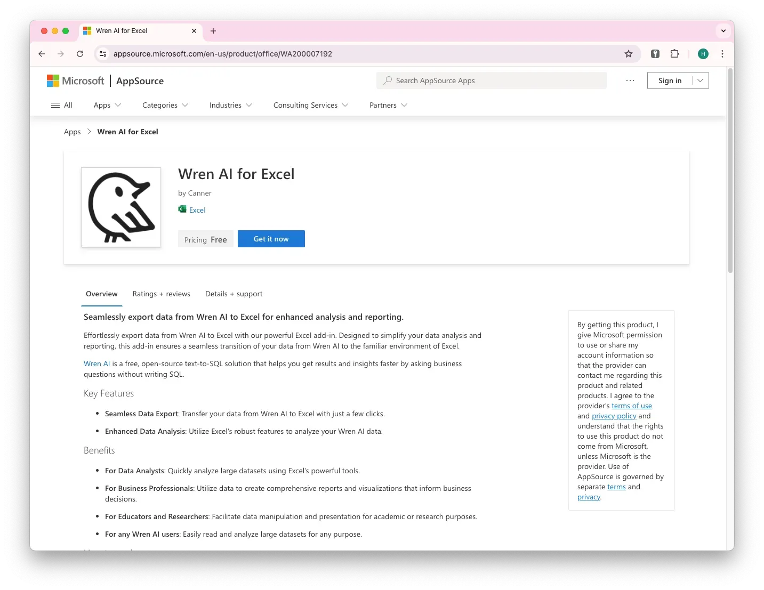Viewport: 764px width, 590px height.
Task: Bookmark this page with the star icon
Action: [x=629, y=54]
